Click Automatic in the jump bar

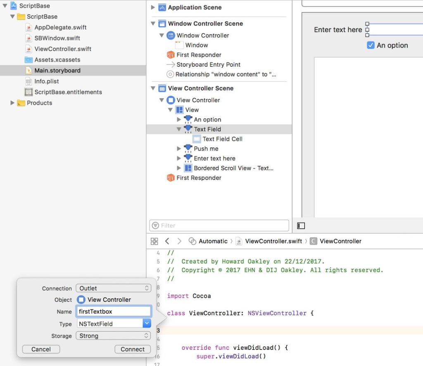click(x=213, y=241)
